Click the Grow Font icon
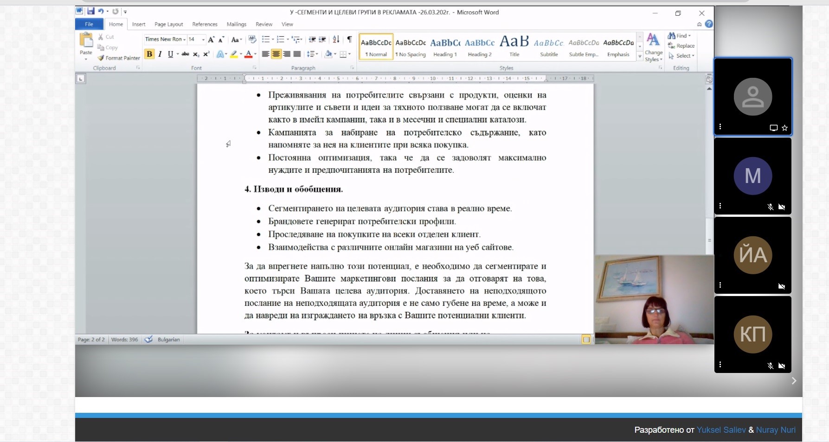Screen dimensions: 829x442 point(211,39)
